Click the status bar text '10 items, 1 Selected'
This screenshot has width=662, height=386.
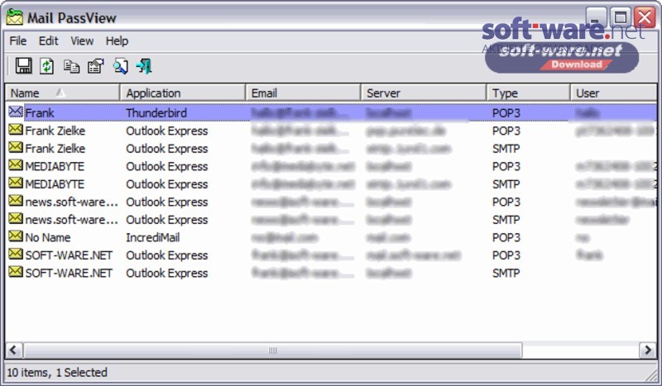click(x=57, y=373)
